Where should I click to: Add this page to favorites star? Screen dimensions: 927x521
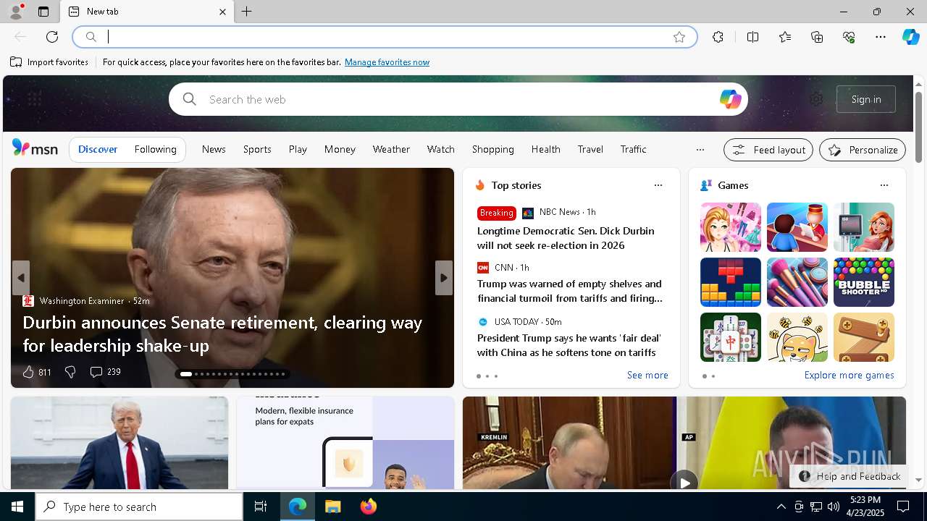click(x=679, y=37)
